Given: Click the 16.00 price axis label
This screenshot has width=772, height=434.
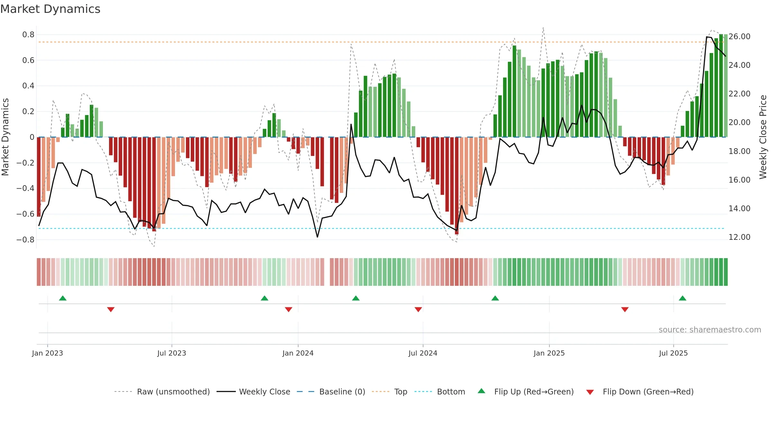Looking at the screenshot, I should click(740, 180).
